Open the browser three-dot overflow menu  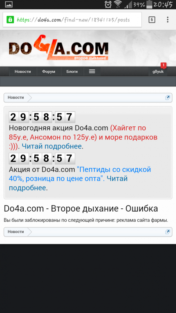168,20
